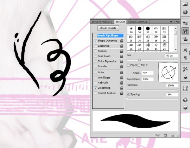
Task: Open the Layers panel dock icon
Action: [185, 107]
